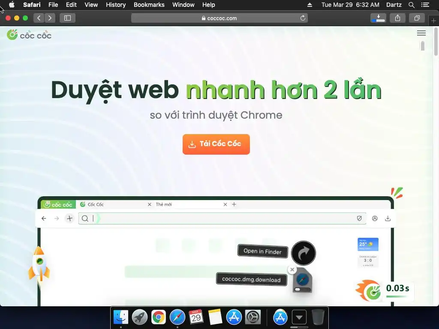Viewport: 439px width, 329px height.
Task: Reload the page with refresh icon
Action: tap(303, 18)
